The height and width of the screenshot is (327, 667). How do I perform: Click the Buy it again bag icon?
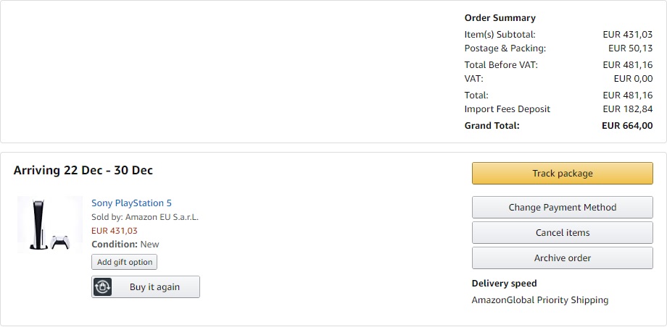coord(102,287)
